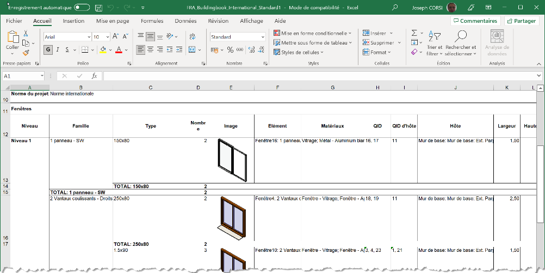Open the Arial font name dropdown
The height and width of the screenshot is (273, 545).
pyautogui.click(x=89, y=37)
